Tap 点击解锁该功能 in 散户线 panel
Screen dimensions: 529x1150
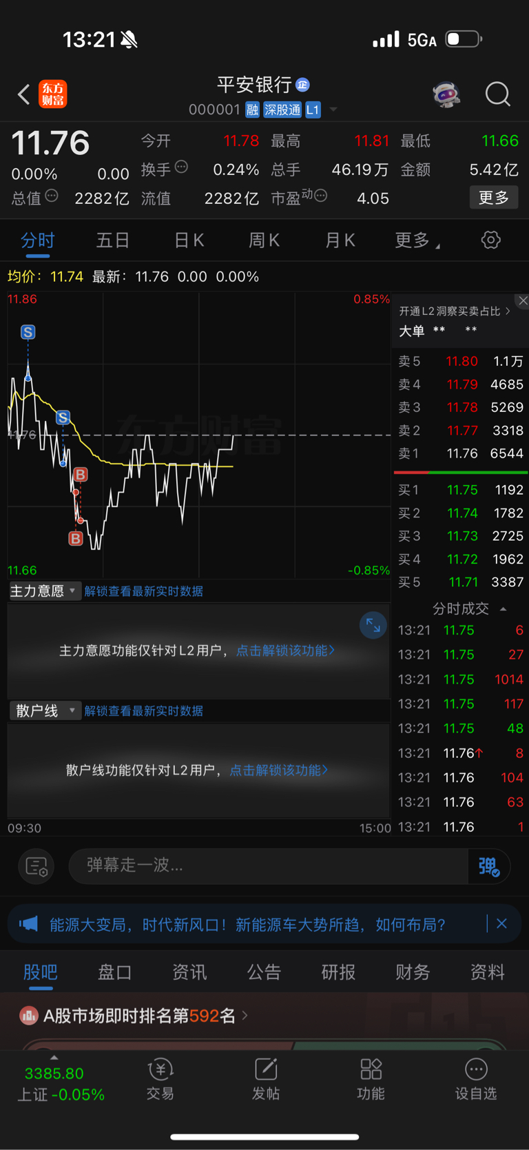(x=278, y=770)
